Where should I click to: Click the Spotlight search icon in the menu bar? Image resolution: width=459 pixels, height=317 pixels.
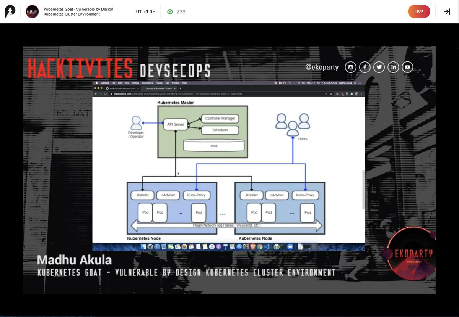tap(355, 83)
